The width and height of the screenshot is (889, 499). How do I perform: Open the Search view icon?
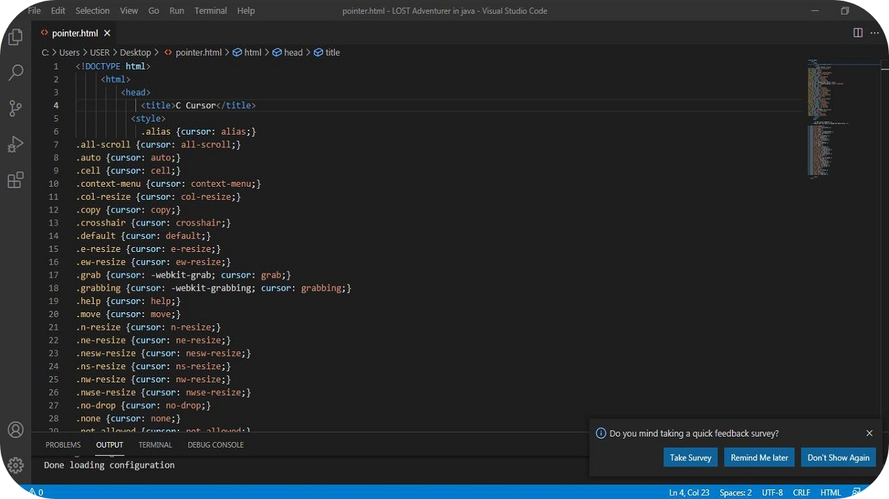pyautogui.click(x=15, y=73)
